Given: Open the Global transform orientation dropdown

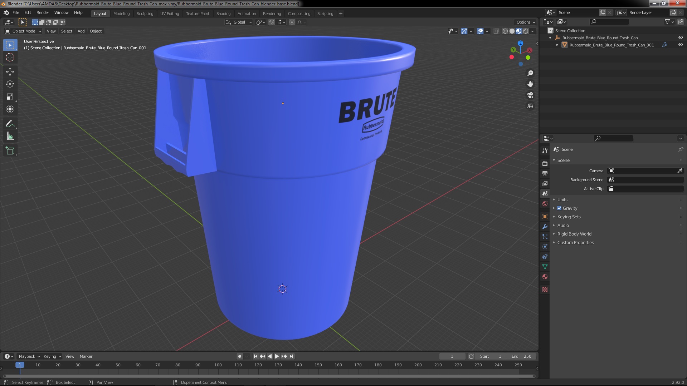Looking at the screenshot, I should 239,22.
